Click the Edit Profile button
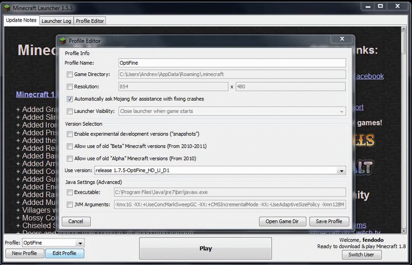The width and height of the screenshot is (412, 265). coord(65,254)
